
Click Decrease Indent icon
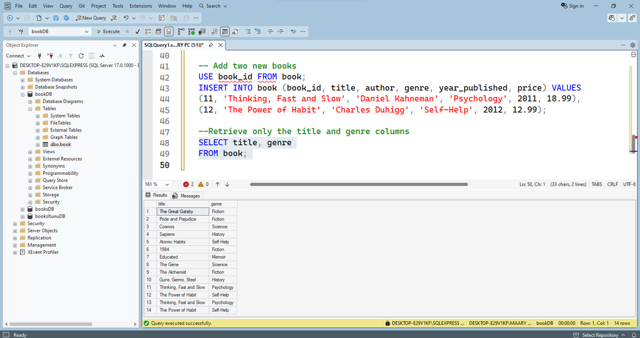pos(270,31)
